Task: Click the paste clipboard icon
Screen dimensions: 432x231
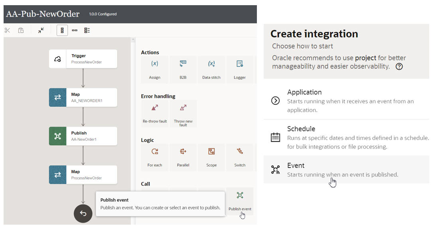Action: [x=21, y=30]
